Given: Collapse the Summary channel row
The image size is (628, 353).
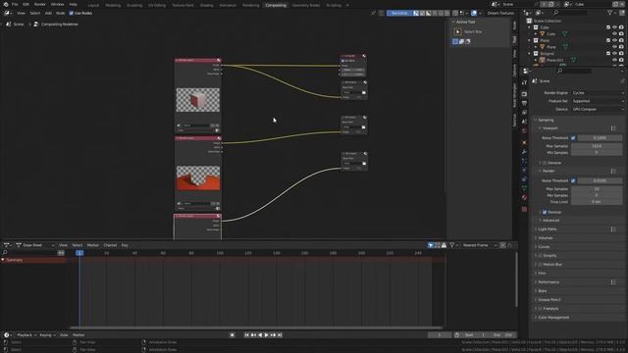Looking at the screenshot, I should tap(3, 260).
